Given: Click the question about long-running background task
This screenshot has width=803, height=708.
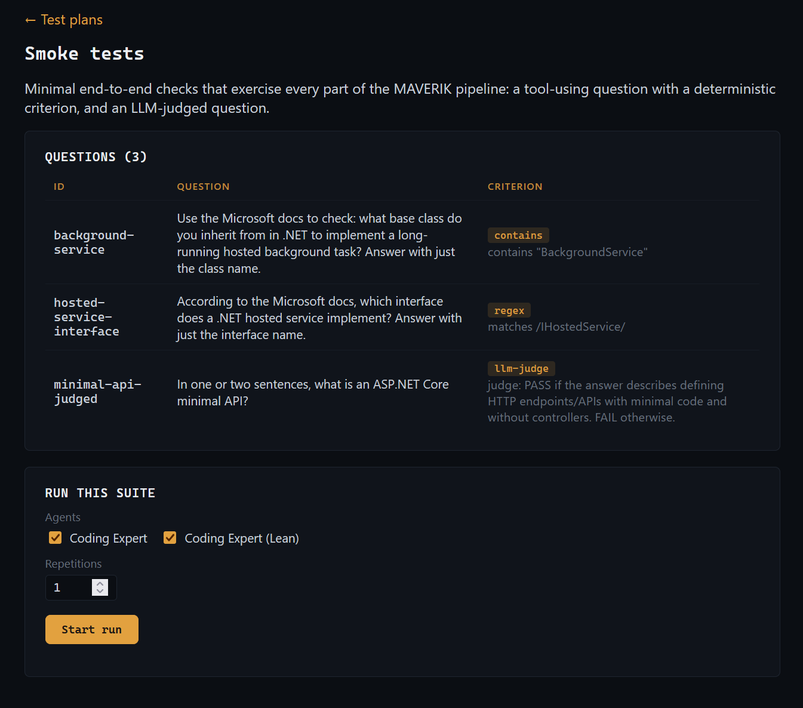Looking at the screenshot, I should point(319,244).
